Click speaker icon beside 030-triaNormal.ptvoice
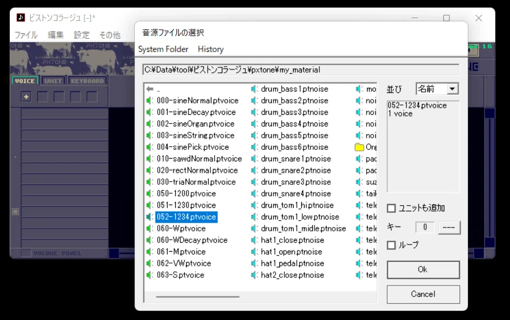510x320 pixels. pos(150,182)
